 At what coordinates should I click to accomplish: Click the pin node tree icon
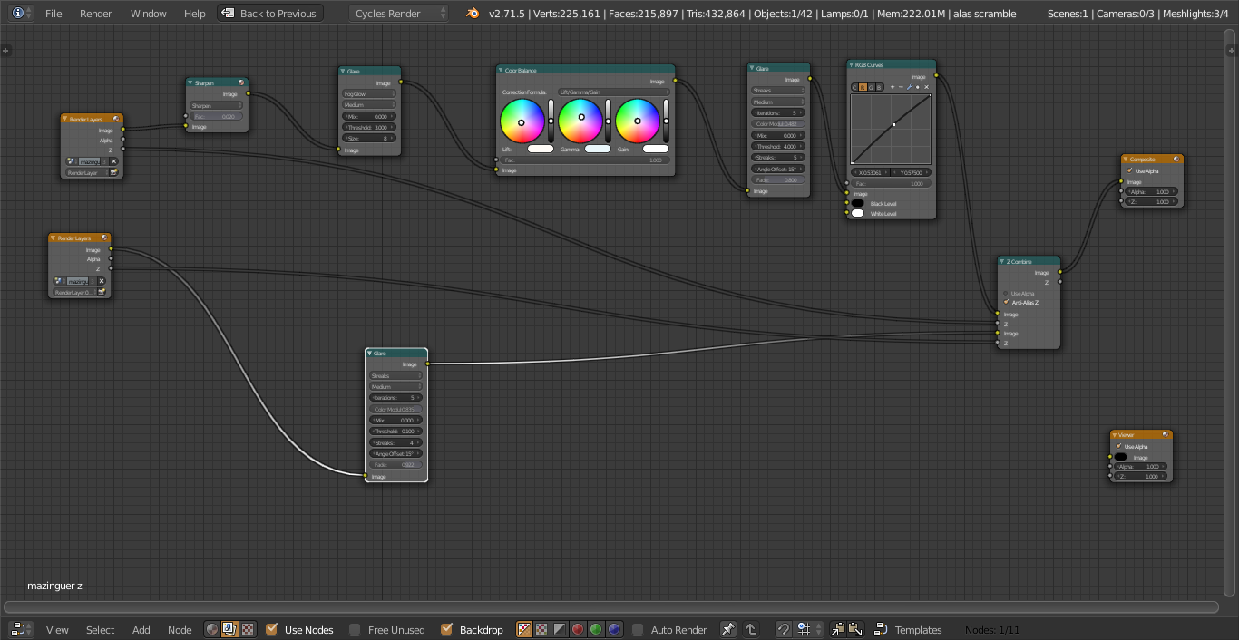point(727,629)
